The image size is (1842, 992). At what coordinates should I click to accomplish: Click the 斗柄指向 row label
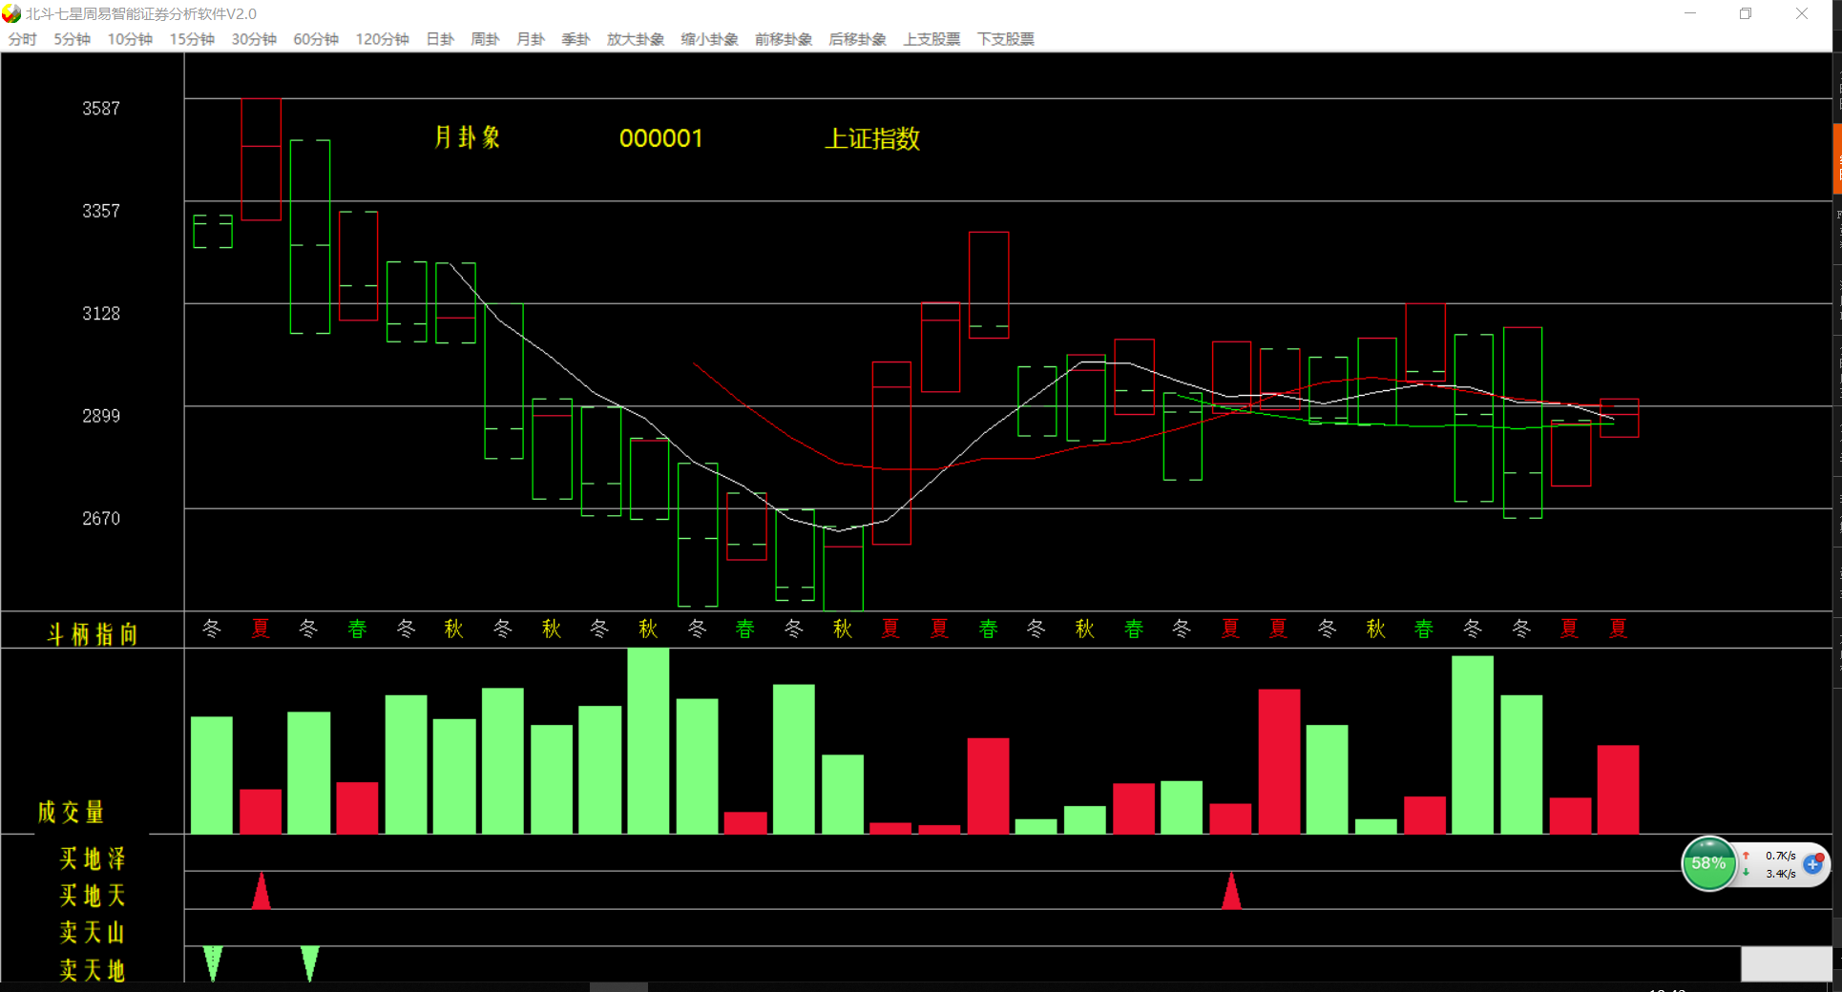click(93, 634)
